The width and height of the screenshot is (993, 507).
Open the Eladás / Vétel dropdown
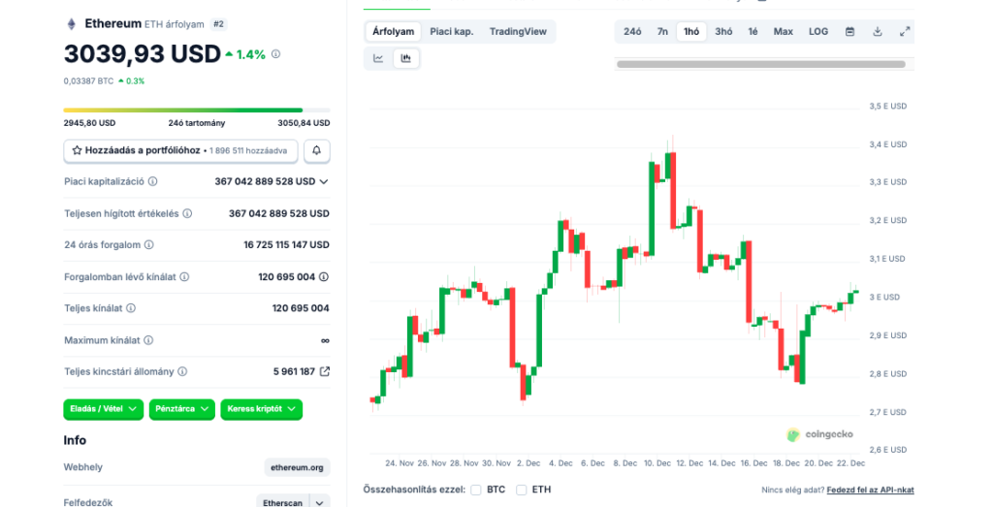[104, 409]
